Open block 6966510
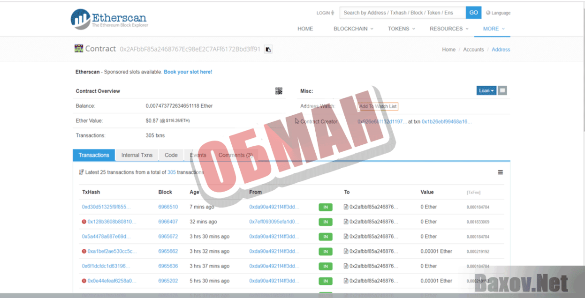 (x=168, y=207)
